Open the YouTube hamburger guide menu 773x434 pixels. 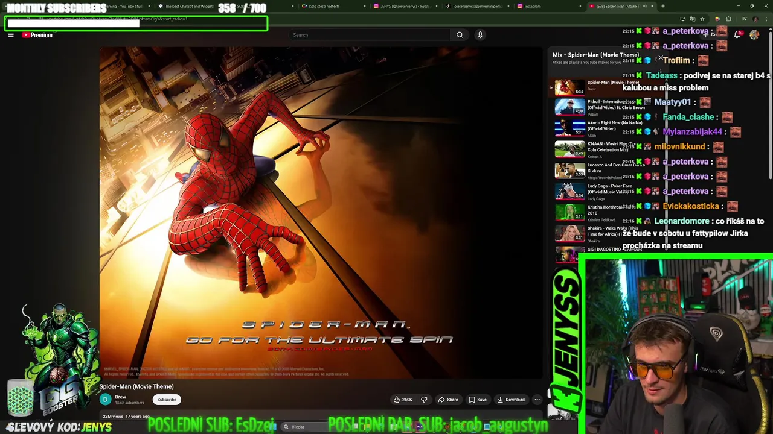click(x=11, y=35)
